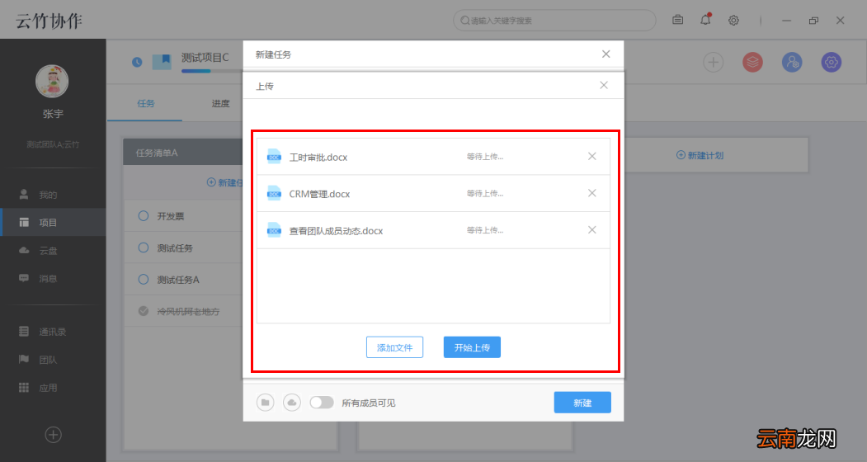Click the plus circle in the sidebar
Viewport: 867px width, 462px height.
tap(53, 435)
